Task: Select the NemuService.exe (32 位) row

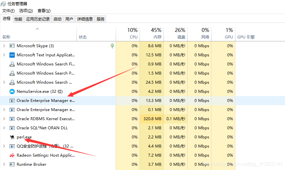Action: point(142,92)
